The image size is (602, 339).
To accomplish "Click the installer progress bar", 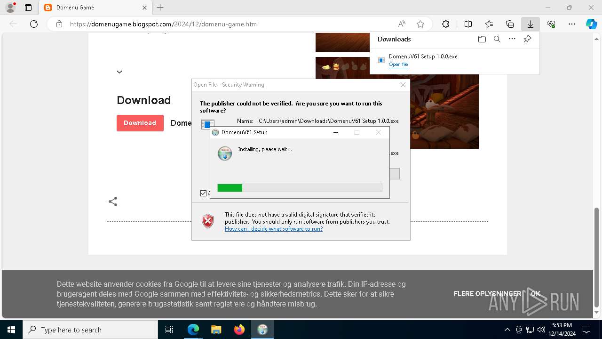I will click(x=300, y=188).
